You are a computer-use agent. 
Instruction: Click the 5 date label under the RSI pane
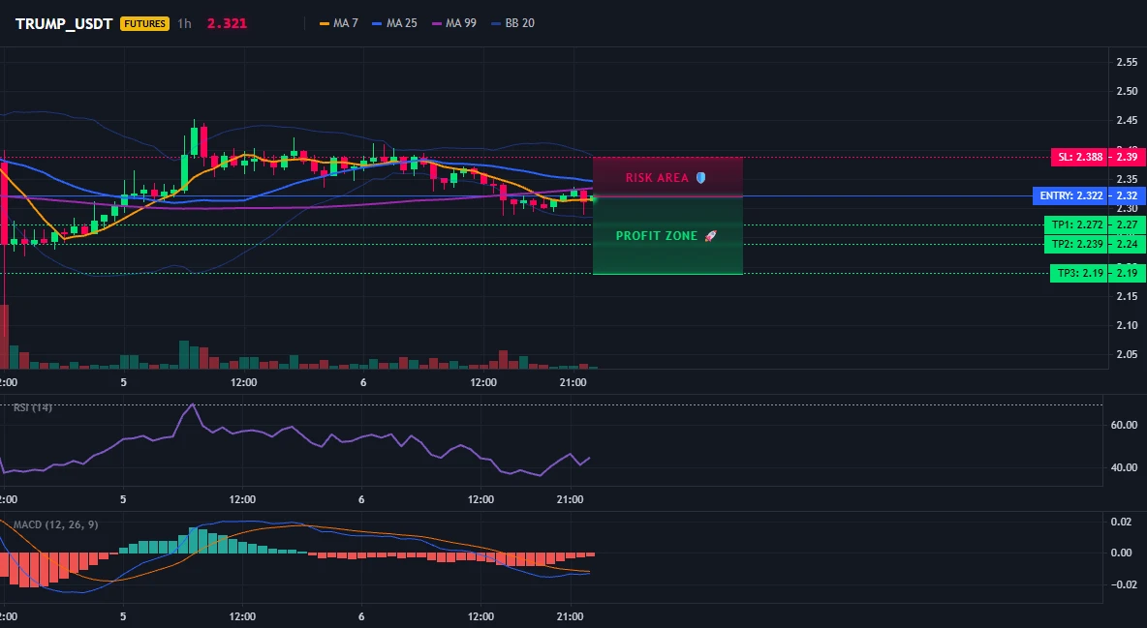[123, 499]
